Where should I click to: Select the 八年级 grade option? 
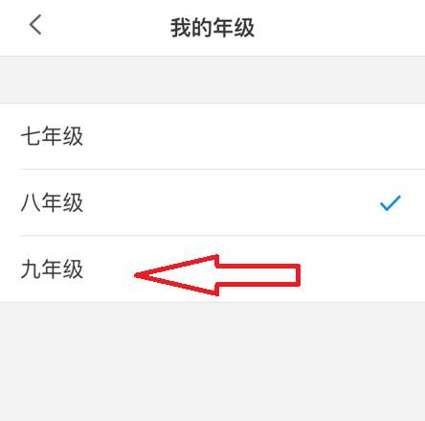pyautogui.click(x=212, y=202)
